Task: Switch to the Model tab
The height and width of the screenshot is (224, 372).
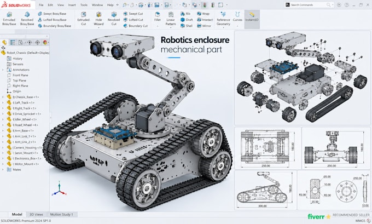Action: pos(17,215)
